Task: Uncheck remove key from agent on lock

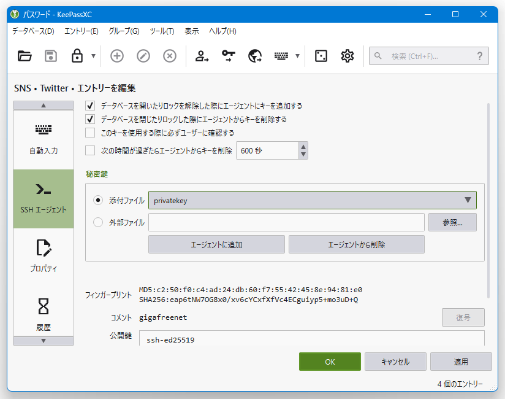Action: [90, 119]
